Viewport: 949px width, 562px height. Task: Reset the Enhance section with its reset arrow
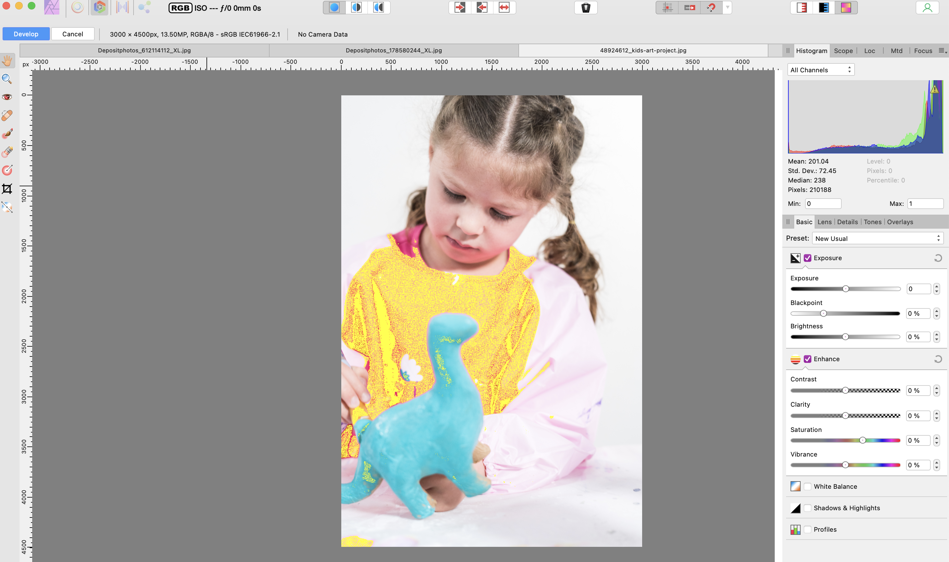[938, 359]
